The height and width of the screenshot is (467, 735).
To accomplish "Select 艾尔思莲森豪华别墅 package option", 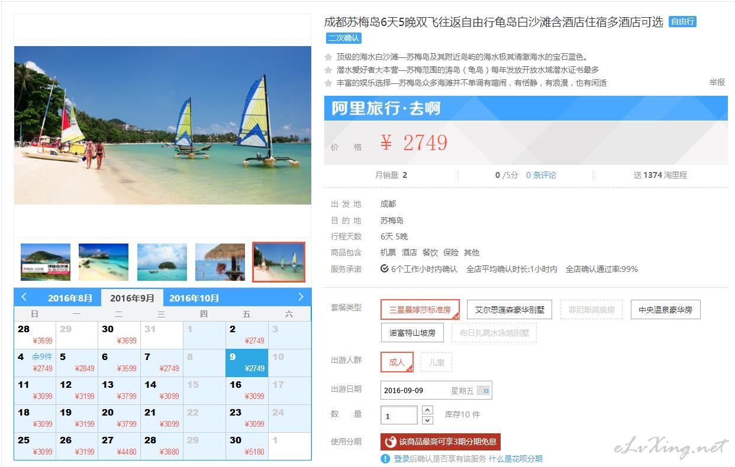I will [x=510, y=310].
